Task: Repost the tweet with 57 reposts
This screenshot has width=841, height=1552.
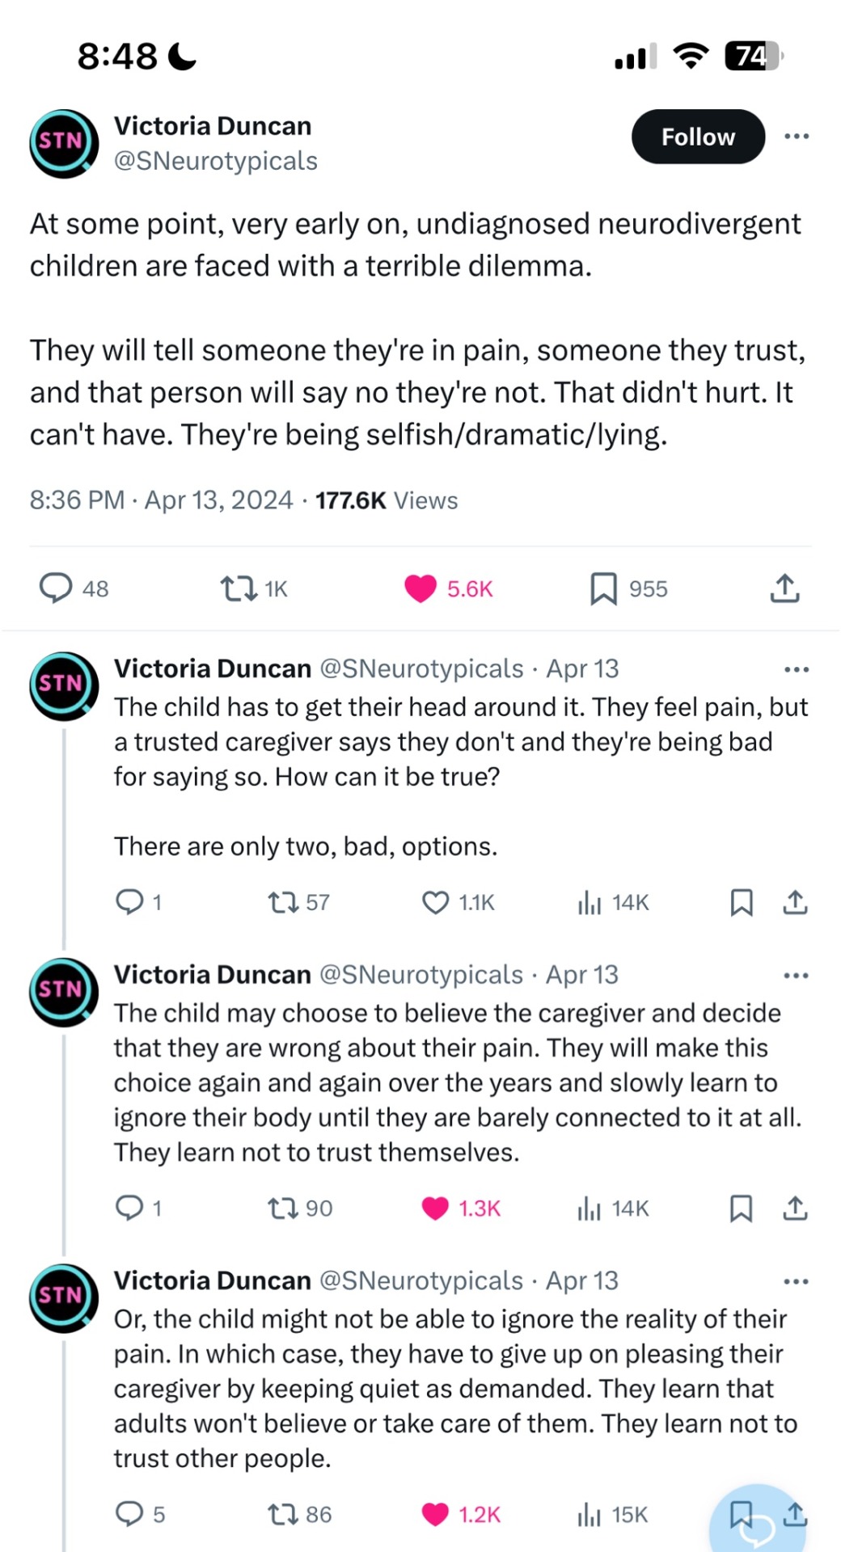Action: [x=284, y=902]
